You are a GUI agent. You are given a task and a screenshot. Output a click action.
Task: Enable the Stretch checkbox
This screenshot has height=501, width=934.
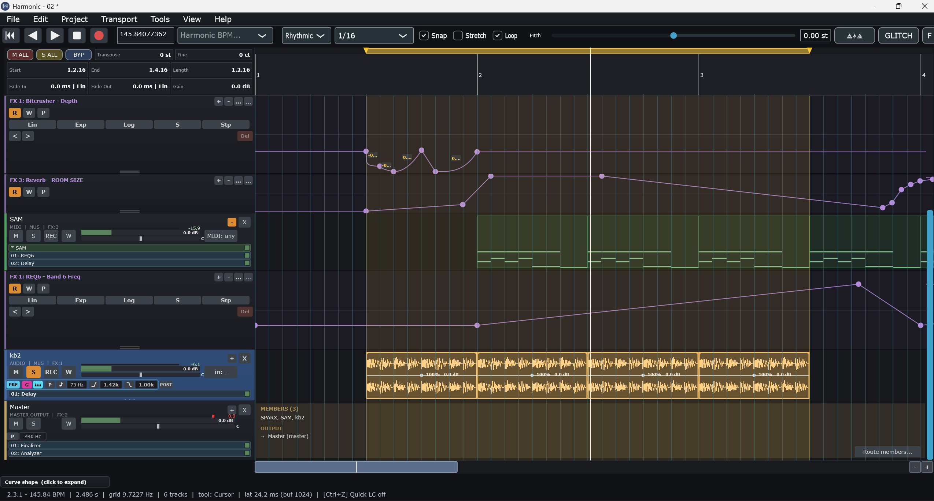[458, 35]
